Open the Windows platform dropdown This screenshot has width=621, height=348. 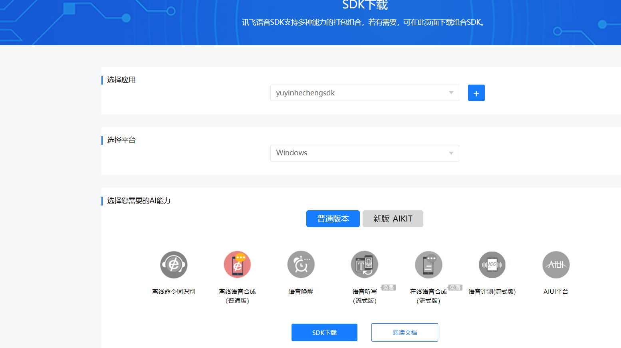pos(364,153)
